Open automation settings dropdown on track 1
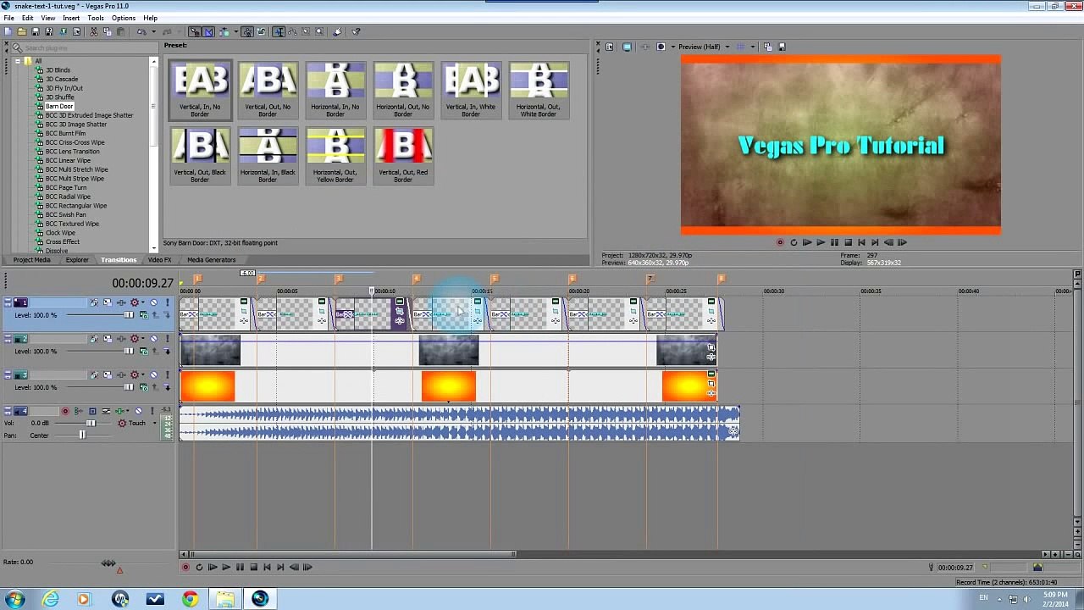Image resolution: width=1084 pixels, height=610 pixels. click(x=143, y=302)
